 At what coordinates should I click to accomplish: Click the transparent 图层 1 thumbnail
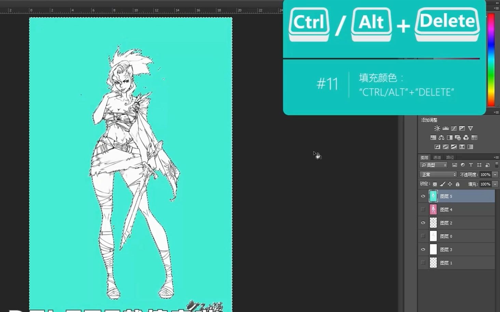[433, 263]
